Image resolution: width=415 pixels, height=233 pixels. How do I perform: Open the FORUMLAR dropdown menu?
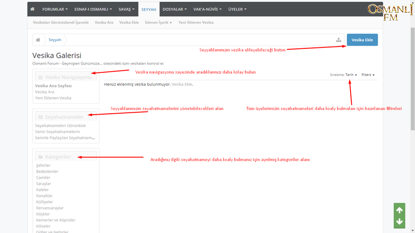pos(55,9)
